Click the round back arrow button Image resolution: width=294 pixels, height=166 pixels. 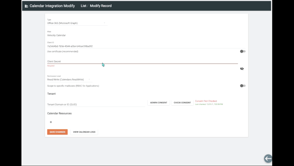click(268, 159)
